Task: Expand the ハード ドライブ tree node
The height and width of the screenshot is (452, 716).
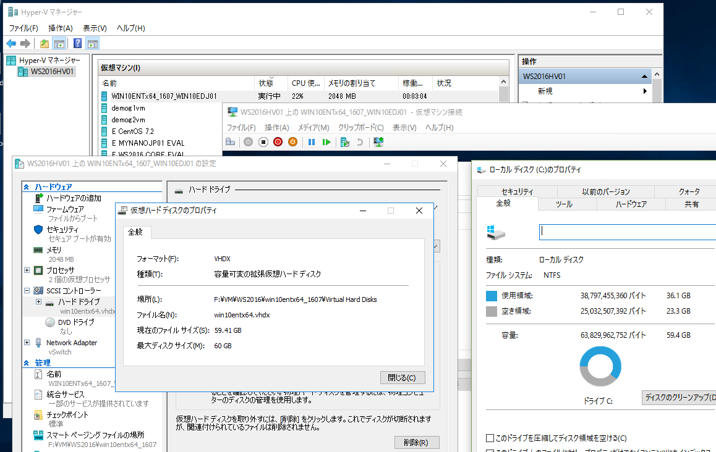Action: tap(38, 301)
